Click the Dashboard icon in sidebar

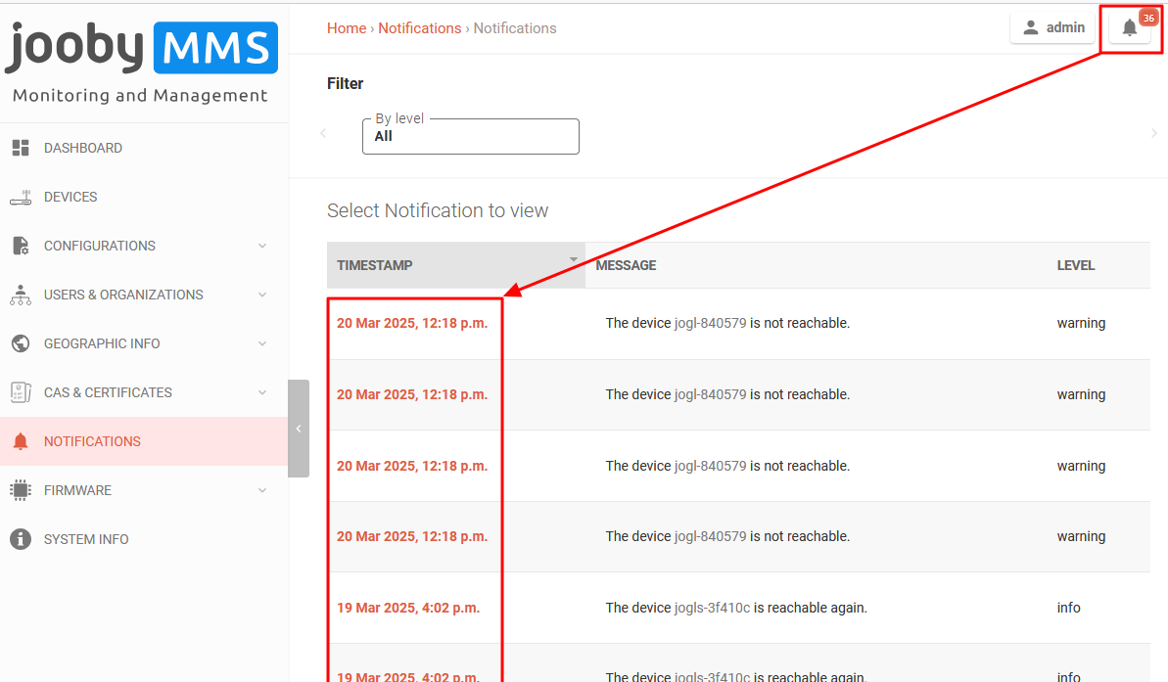coord(21,148)
